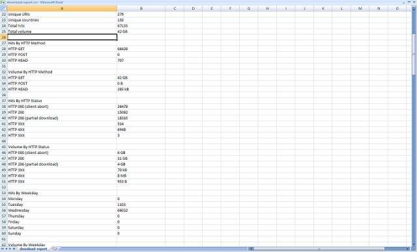Select column C header
The height and width of the screenshot is (252, 417).
pyautogui.click(x=175, y=8)
